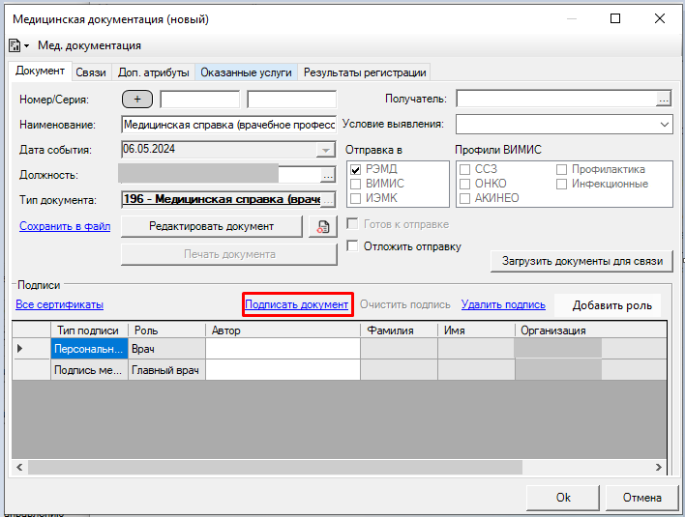The image size is (685, 517).
Task: Click the plus button next to Номер/Серия
Action: pyautogui.click(x=137, y=99)
